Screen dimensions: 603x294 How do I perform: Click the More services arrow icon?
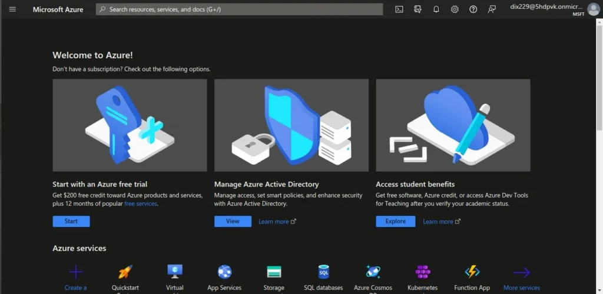pyautogui.click(x=522, y=272)
